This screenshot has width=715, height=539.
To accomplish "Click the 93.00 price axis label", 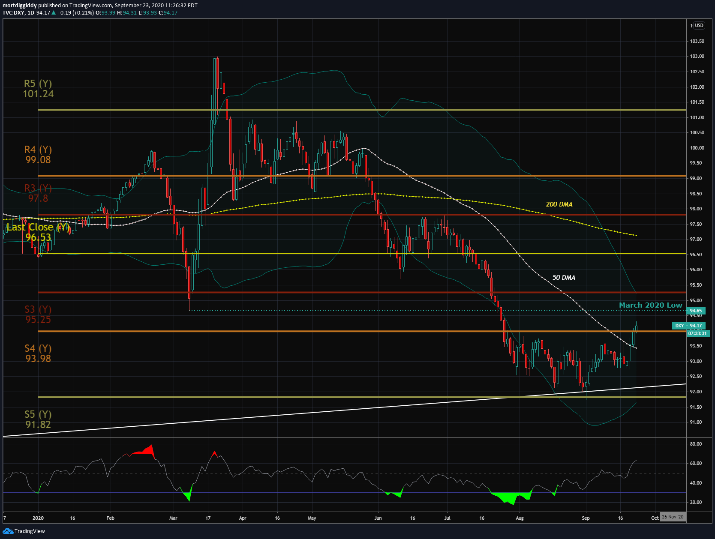I will click(696, 361).
